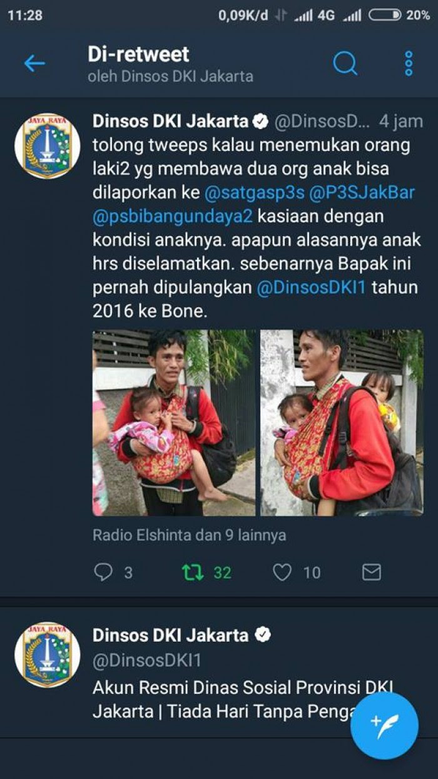Screen dimensions: 438x779
Task: Toggle the green retweet icon
Action: tap(193, 572)
